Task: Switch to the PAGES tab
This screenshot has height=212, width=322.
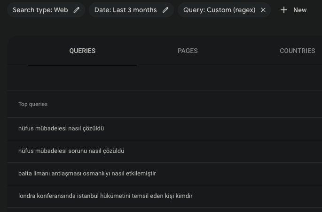Action: (x=188, y=51)
